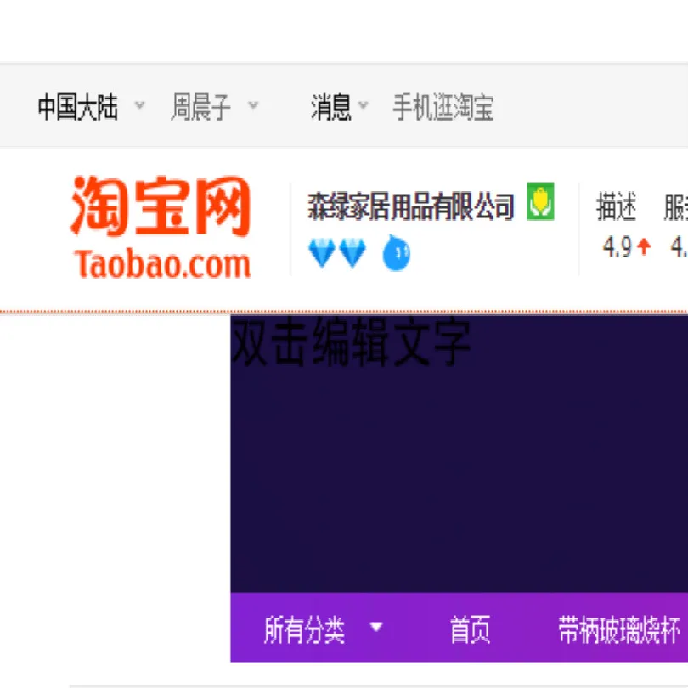Screen dimensions: 688x688
Task: Click the 描述 rating label
Action: [x=616, y=206]
